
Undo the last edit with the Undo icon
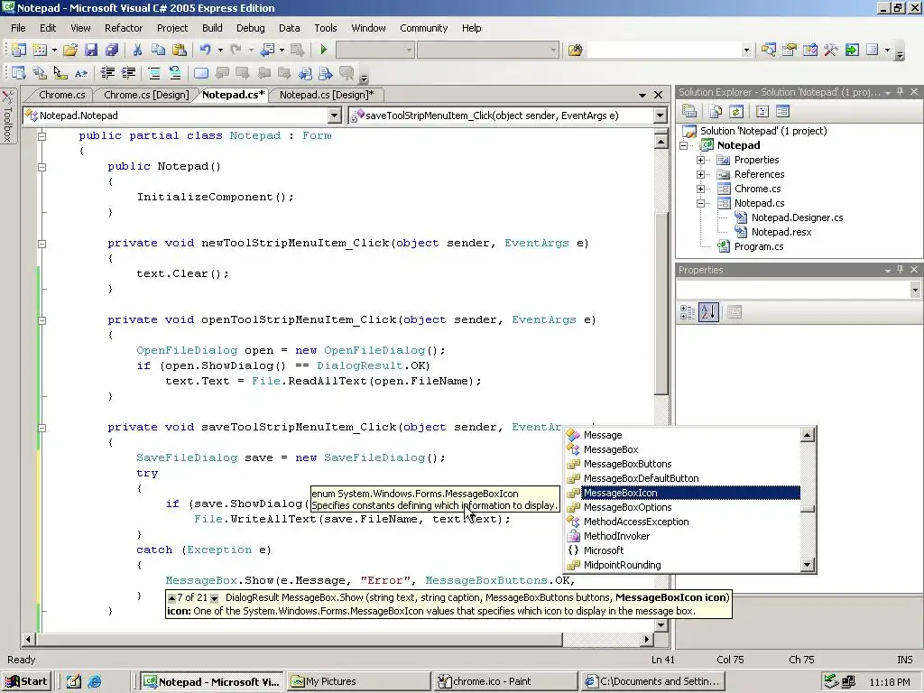[x=205, y=51]
